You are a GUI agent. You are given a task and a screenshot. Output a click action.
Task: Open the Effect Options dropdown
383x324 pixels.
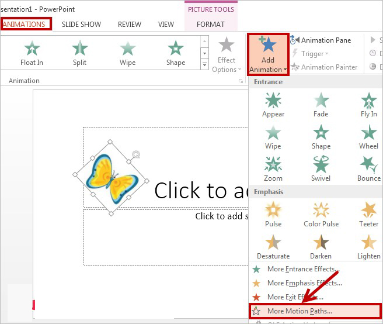[x=227, y=54]
